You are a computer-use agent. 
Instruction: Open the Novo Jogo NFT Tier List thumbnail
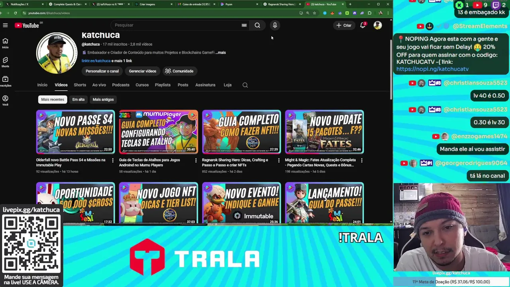click(x=158, y=203)
